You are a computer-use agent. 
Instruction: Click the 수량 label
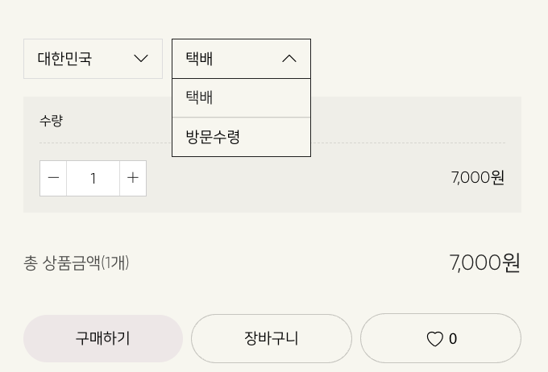click(51, 121)
